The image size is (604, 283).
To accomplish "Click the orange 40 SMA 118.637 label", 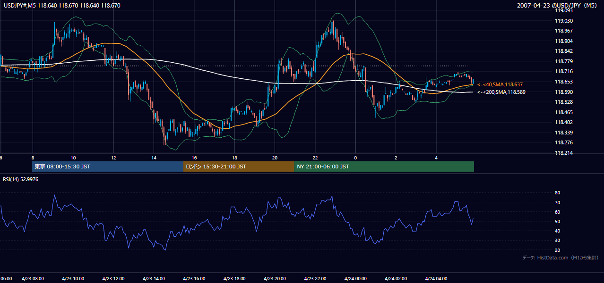I will click(x=500, y=84).
